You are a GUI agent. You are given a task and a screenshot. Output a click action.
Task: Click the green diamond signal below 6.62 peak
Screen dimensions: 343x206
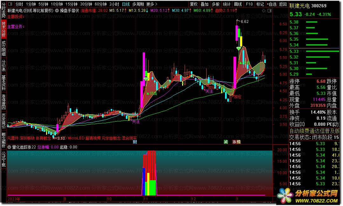tap(239, 48)
